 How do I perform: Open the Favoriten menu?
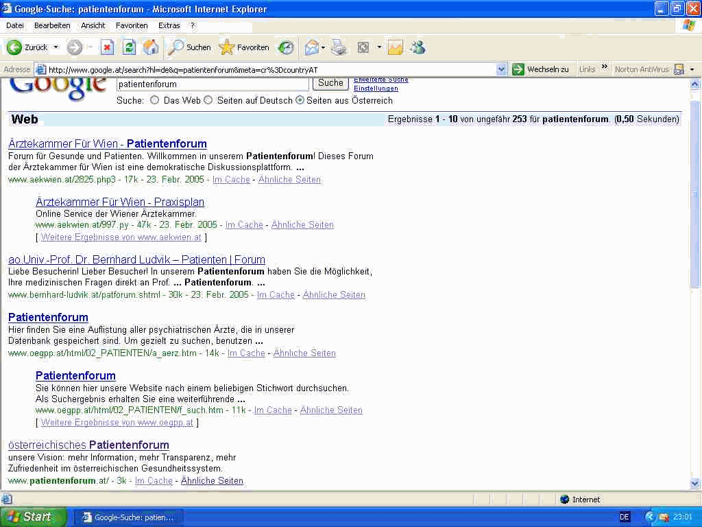click(x=132, y=25)
